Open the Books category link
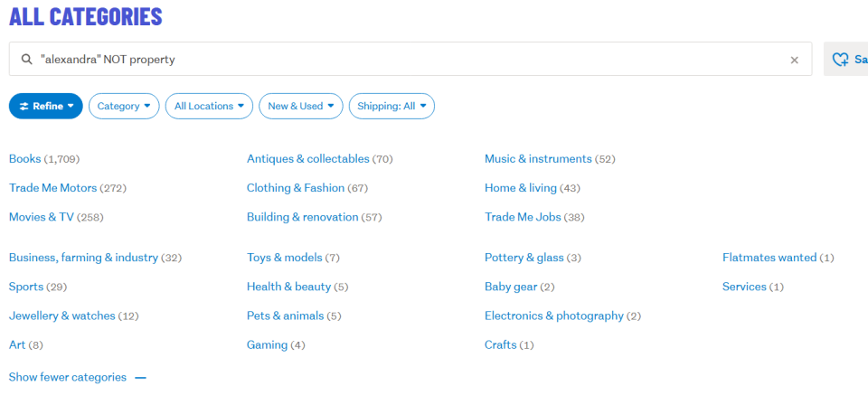This screenshot has width=868, height=405. click(x=25, y=159)
